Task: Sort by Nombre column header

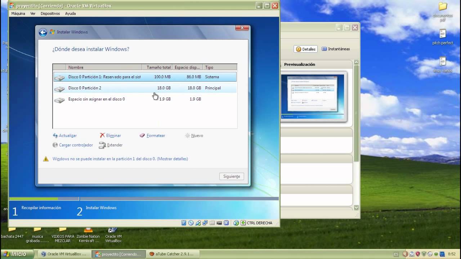Action: (x=104, y=67)
